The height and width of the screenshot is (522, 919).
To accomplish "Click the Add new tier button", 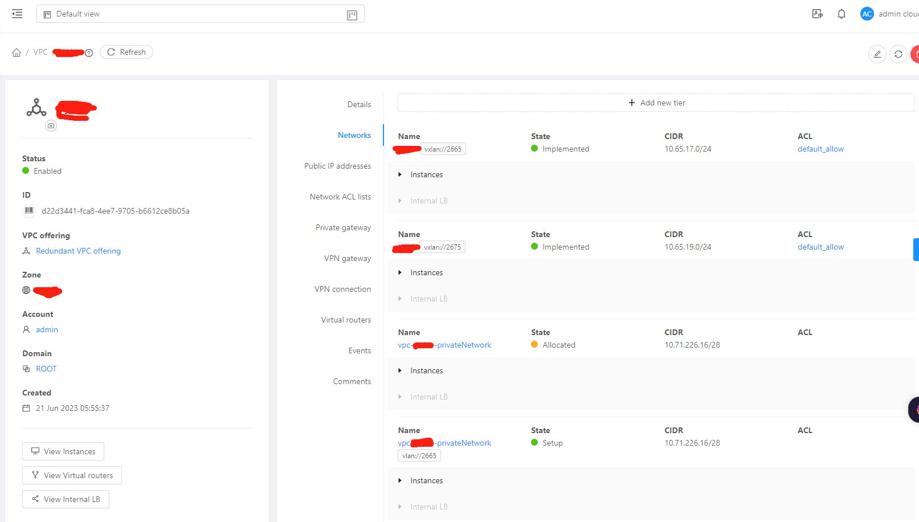I will (656, 103).
